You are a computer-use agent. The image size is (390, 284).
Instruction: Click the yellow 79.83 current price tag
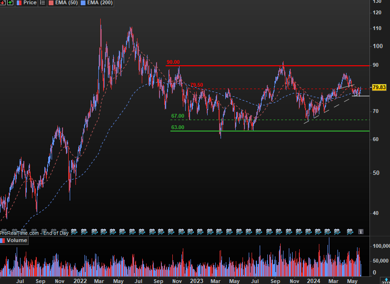[379, 87]
